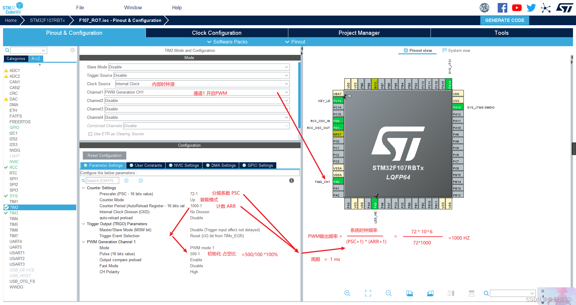Select TIM3 in the peripheral list
576x305 pixels.
[14, 213]
